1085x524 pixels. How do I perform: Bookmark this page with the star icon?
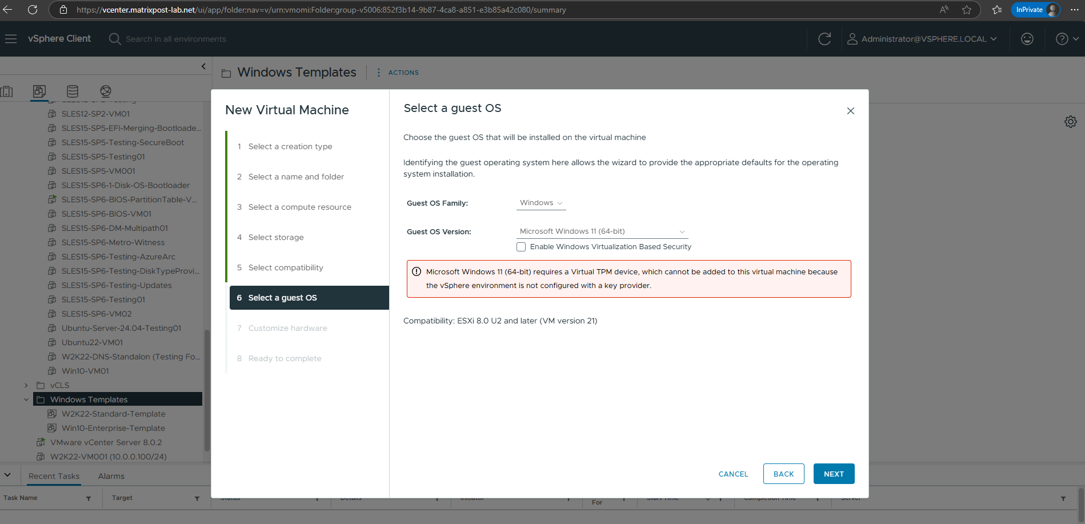click(x=967, y=10)
